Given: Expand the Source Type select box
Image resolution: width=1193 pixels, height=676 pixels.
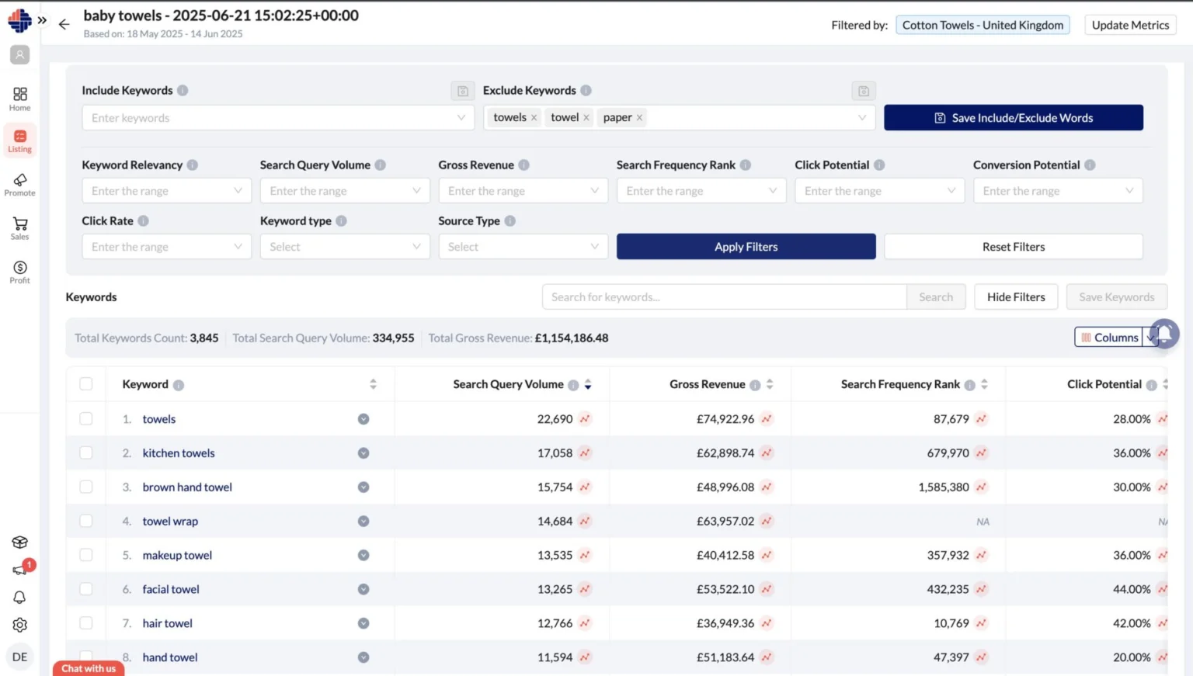Looking at the screenshot, I should pyautogui.click(x=523, y=247).
